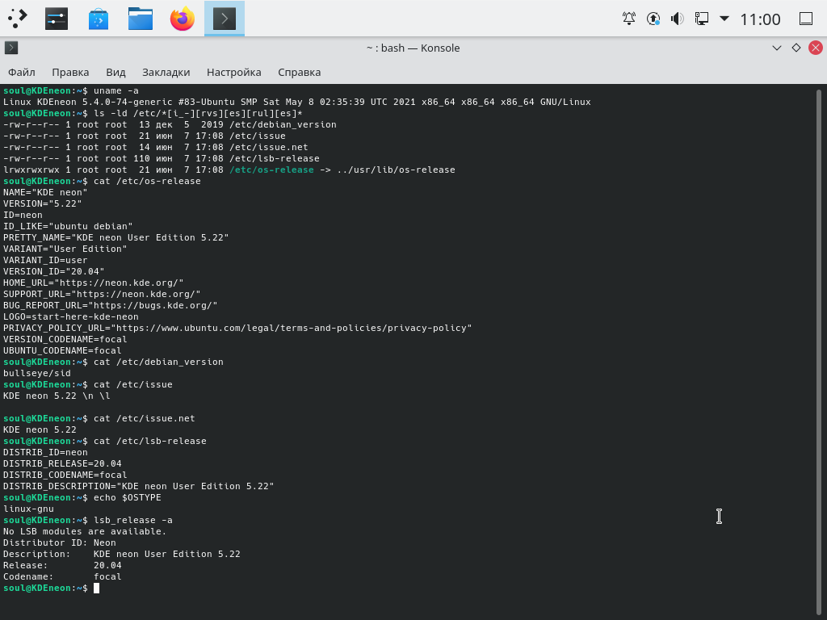Click 'DISTRIB_DESCRIPTION' line

[x=139, y=486]
